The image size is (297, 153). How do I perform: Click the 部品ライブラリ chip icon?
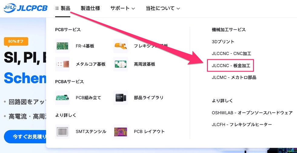(x=121, y=98)
